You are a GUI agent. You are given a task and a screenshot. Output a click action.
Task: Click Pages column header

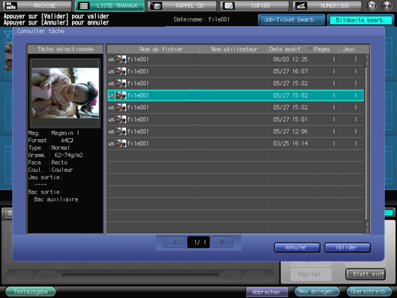(x=326, y=49)
